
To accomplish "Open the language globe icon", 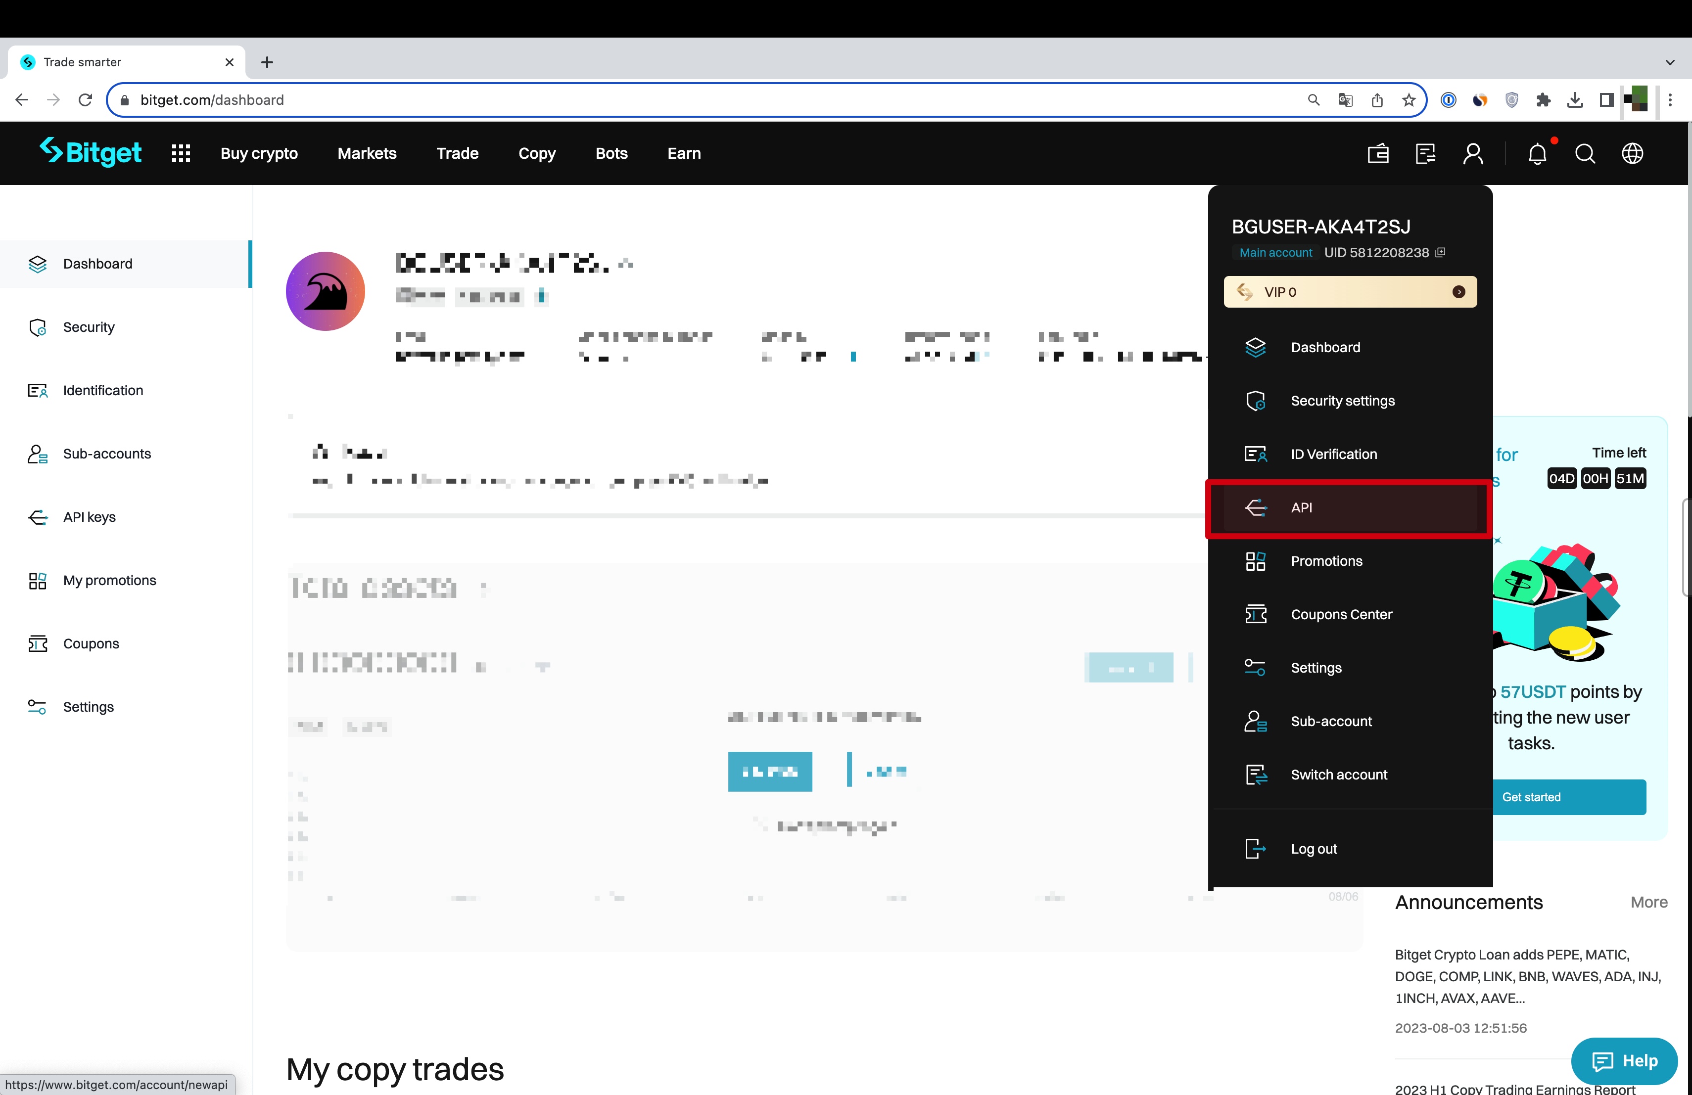I will click(x=1632, y=153).
